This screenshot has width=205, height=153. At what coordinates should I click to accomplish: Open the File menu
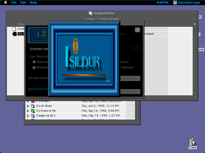tap(14, 3)
